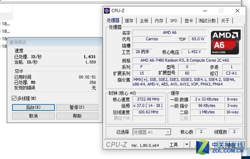This screenshot has height=159, width=250.
Task: Click the 扩展系列 value 15
Action: [141, 73]
